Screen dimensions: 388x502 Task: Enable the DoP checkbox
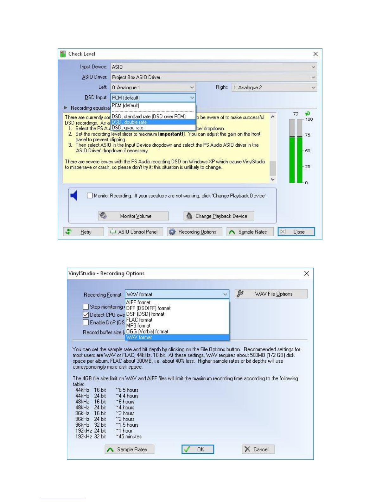click(x=86, y=322)
